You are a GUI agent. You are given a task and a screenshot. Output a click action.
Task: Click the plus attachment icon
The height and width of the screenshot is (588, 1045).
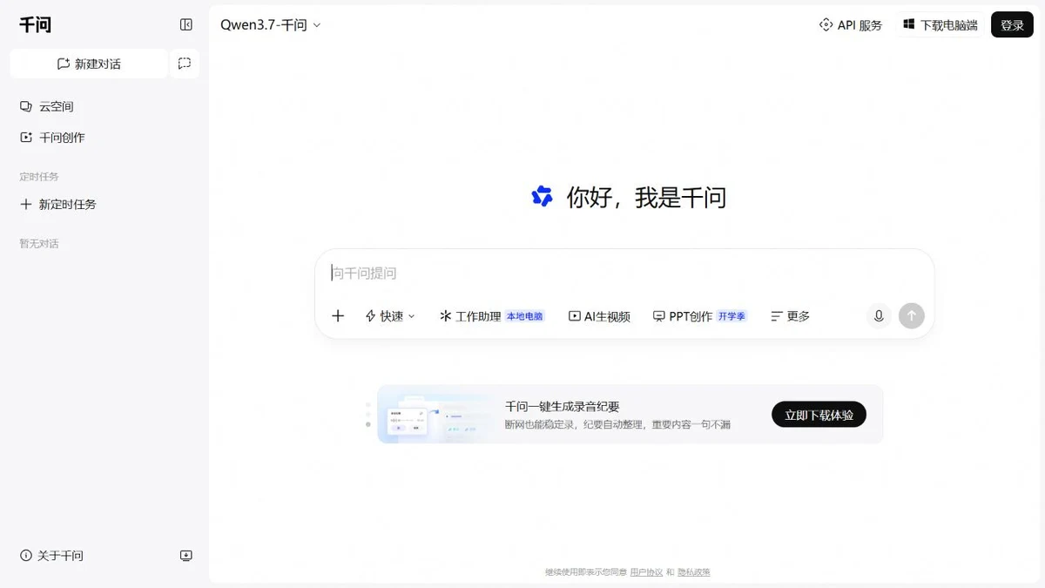338,316
